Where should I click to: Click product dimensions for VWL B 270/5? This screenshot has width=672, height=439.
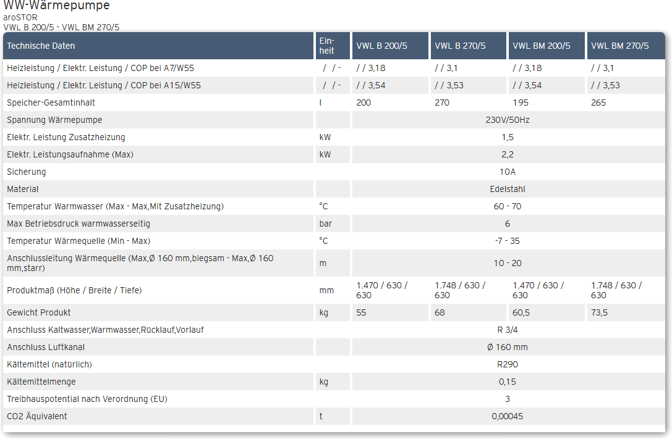(x=460, y=290)
